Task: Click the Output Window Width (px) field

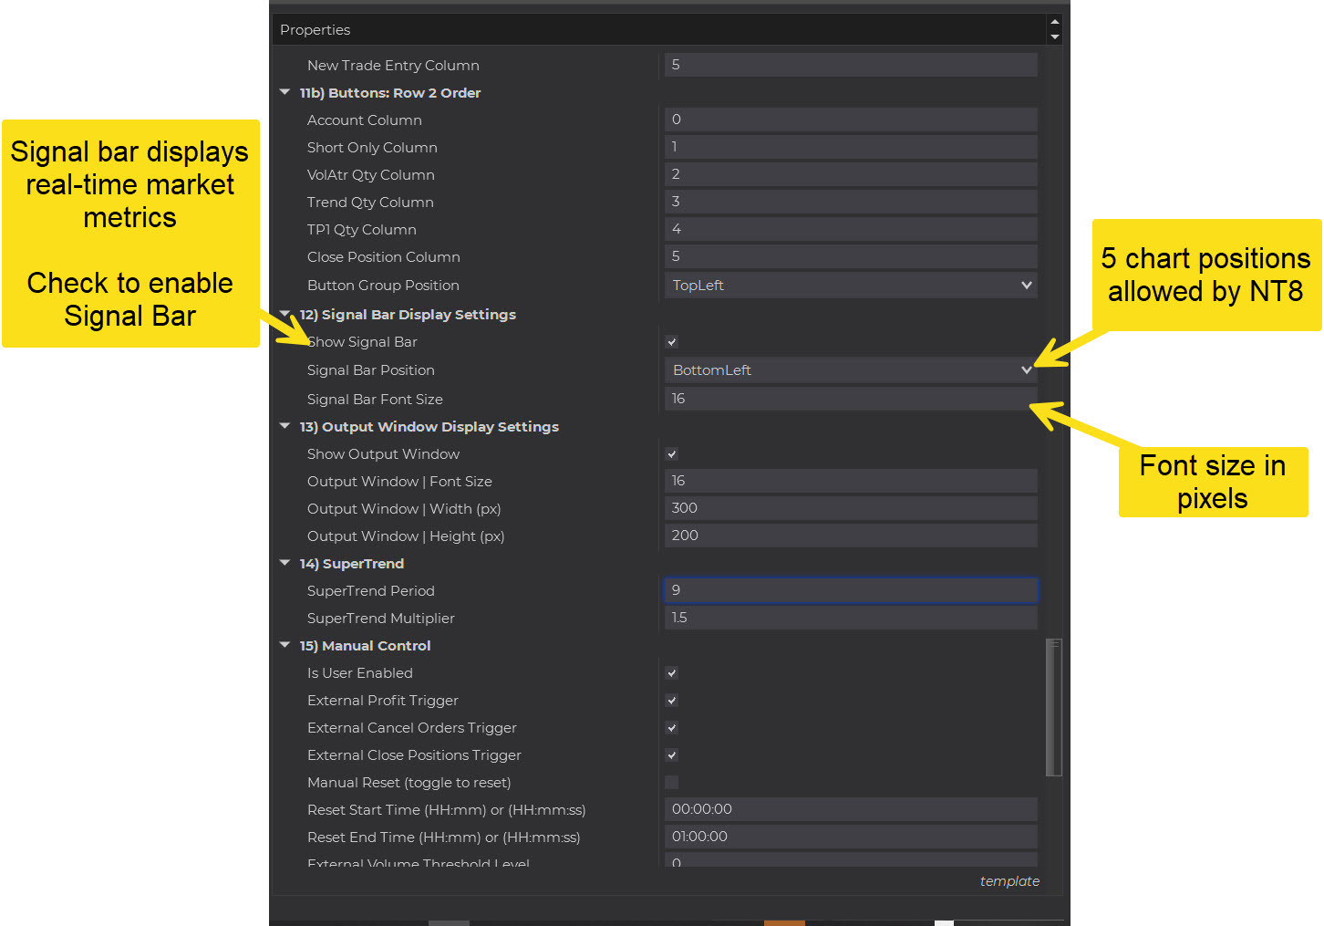Action: point(851,508)
